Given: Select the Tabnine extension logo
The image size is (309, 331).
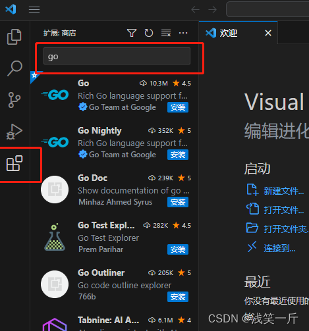Looking at the screenshot, I should 55,324.
